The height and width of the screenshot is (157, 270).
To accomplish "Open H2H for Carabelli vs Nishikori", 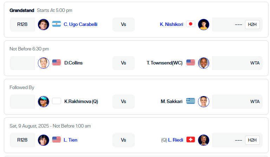I will pyautogui.click(x=252, y=25).
